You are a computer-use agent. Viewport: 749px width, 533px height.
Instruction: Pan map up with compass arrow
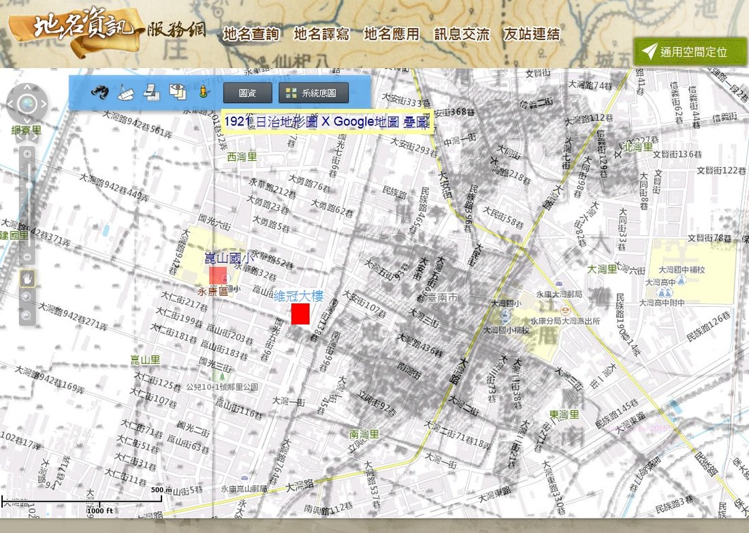[27, 89]
